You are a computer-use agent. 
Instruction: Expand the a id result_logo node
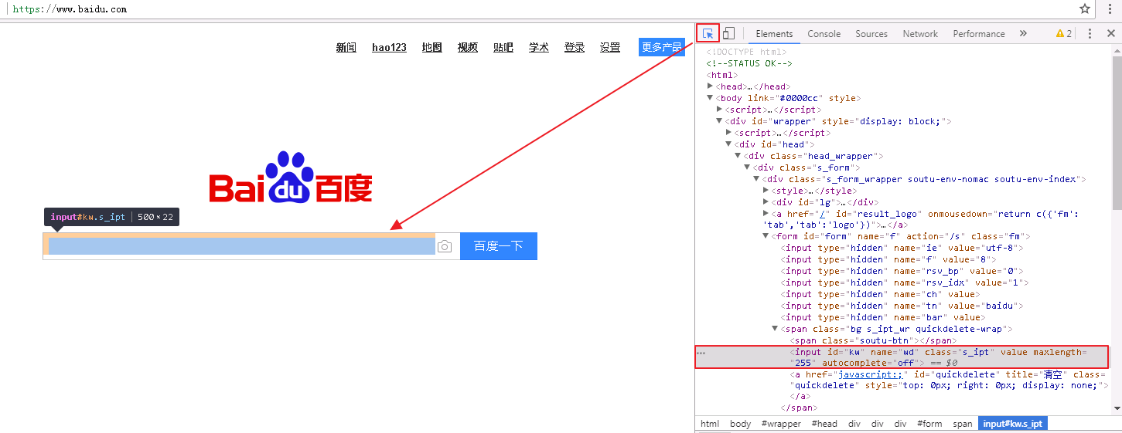tap(766, 214)
